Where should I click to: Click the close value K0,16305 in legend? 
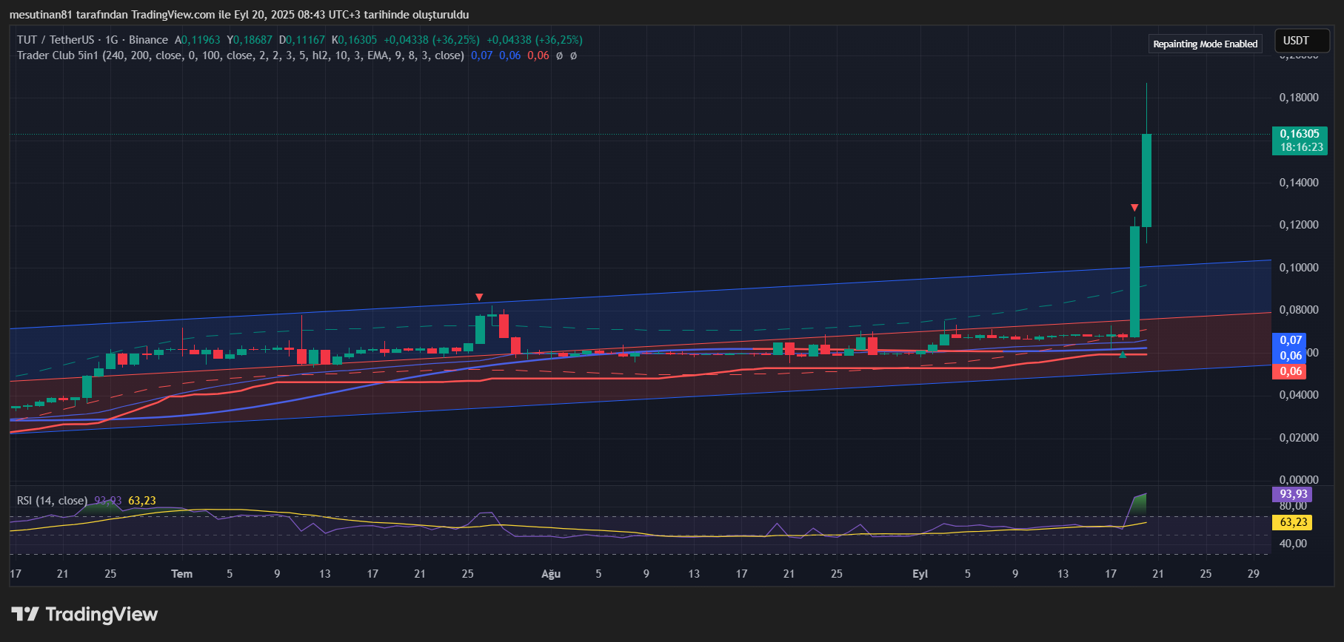coord(354,40)
